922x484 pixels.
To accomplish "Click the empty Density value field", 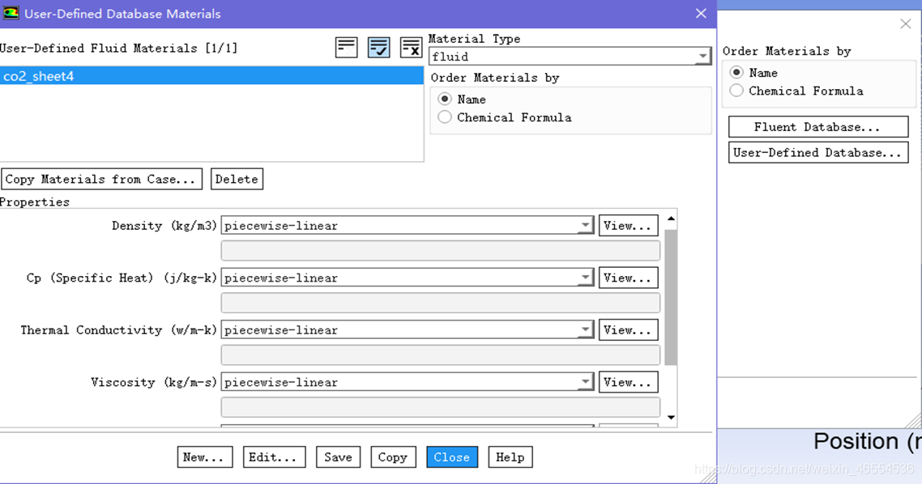I will pos(440,251).
